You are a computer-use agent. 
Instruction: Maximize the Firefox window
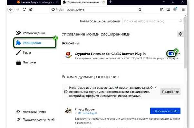pyautogui.click(x=173, y=2)
